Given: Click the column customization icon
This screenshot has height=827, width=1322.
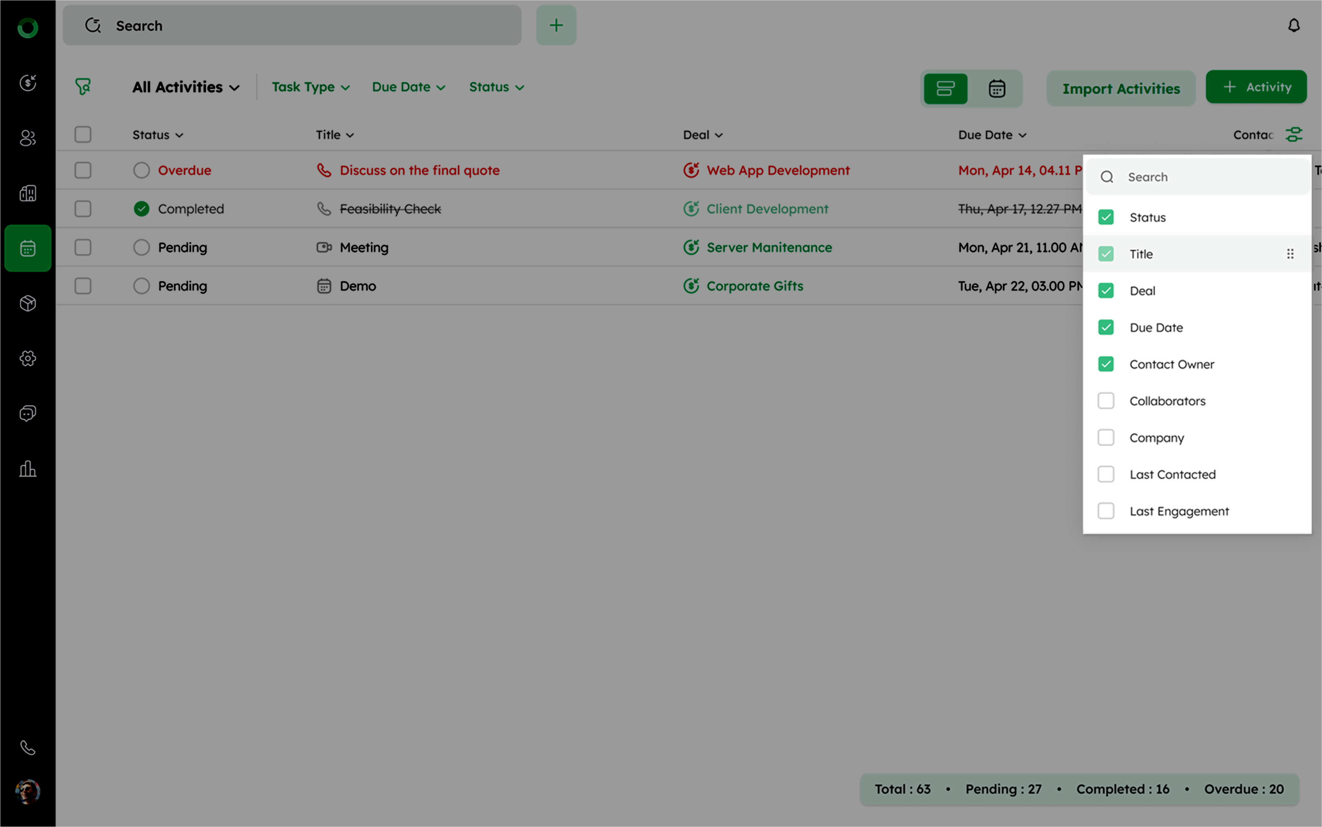Looking at the screenshot, I should tap(1293, 134).
